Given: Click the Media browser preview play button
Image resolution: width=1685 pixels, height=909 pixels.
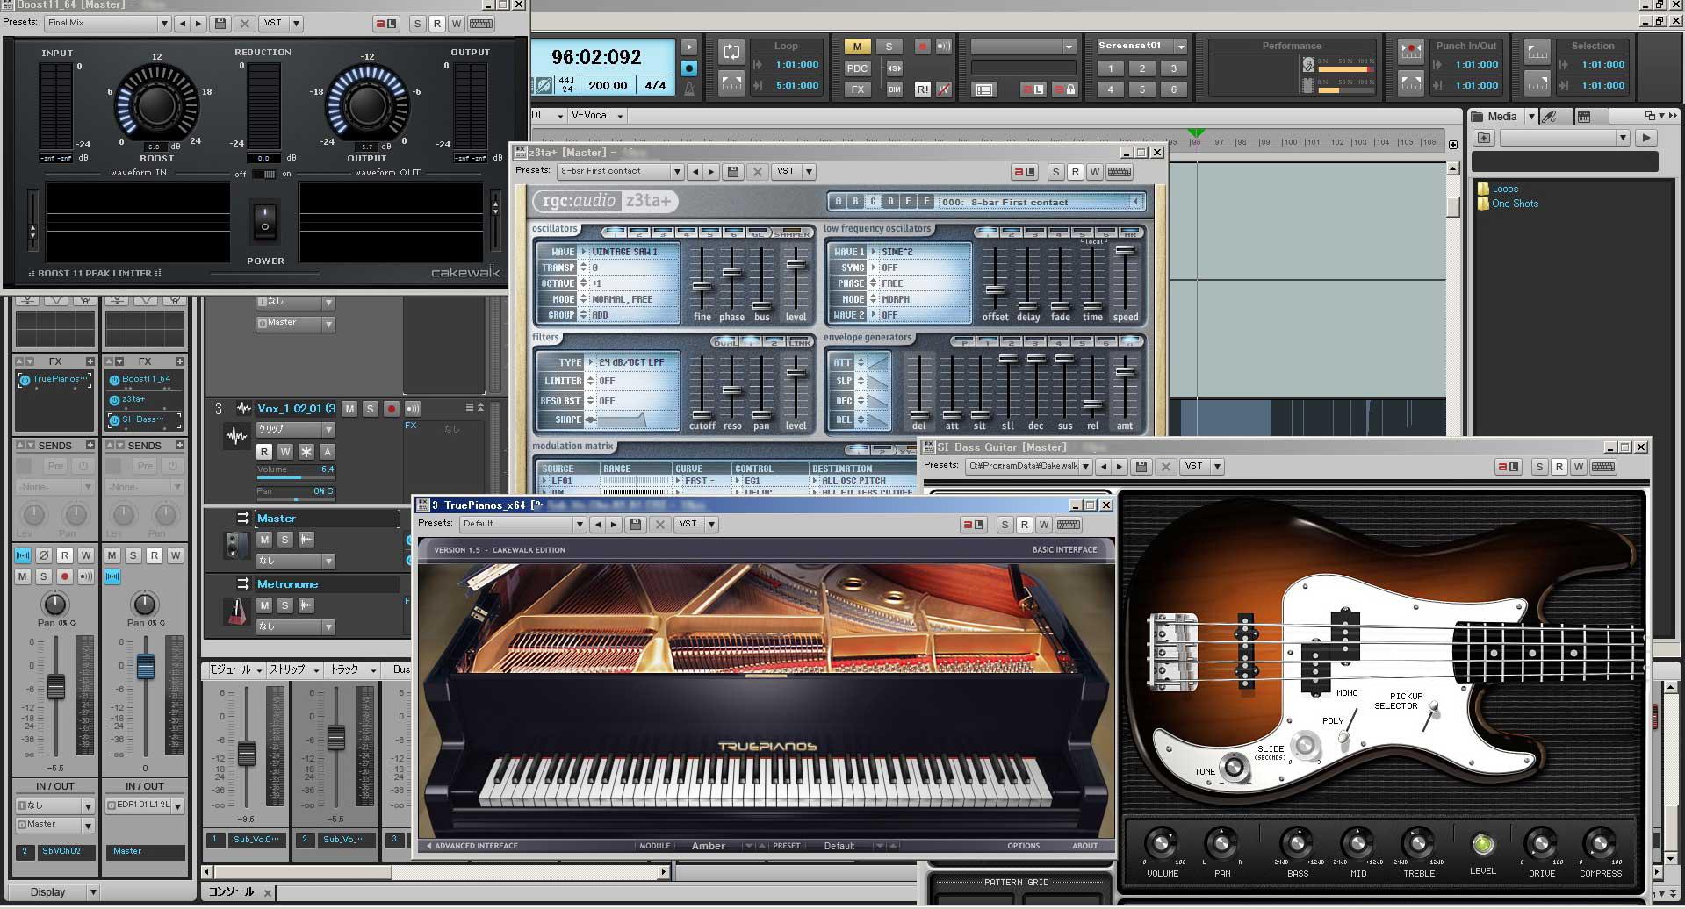Looking at the screenshot, I should point(1646,138).
